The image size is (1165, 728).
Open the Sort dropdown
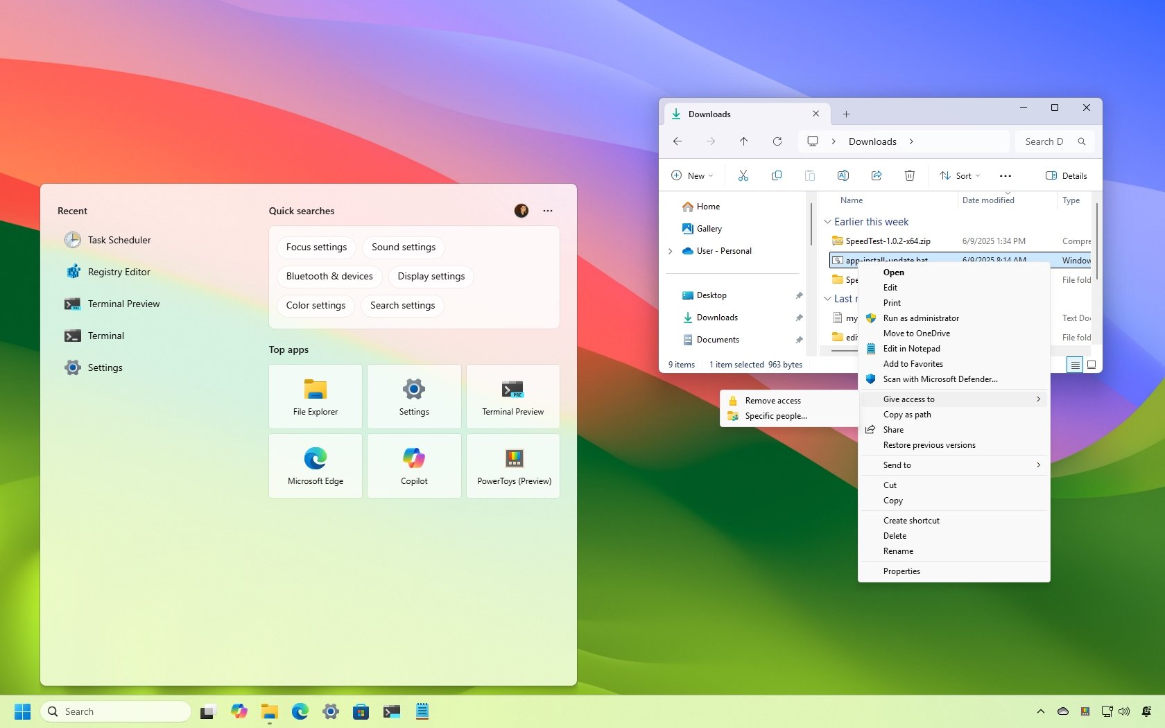(x=959, y=175)
